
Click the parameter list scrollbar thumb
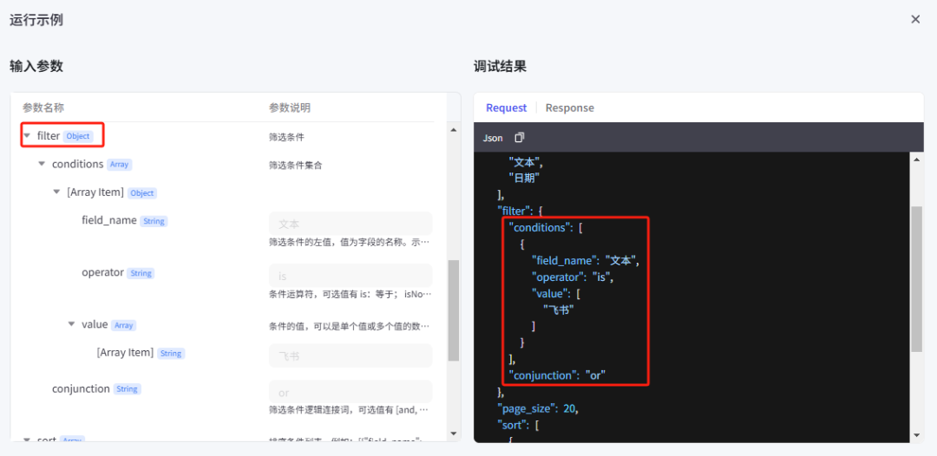(454, 310)
